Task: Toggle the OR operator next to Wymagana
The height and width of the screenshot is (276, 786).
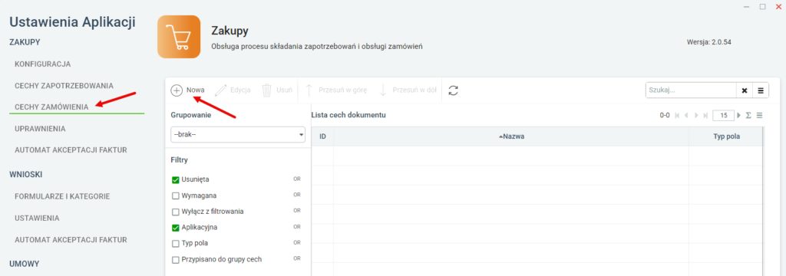Action: pos(297,195)
